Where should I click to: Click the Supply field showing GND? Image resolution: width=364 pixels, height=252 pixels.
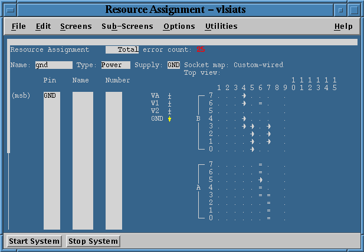point(173,65)
